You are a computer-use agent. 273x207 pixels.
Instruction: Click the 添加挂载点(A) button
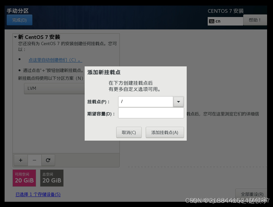pos(165,132)
